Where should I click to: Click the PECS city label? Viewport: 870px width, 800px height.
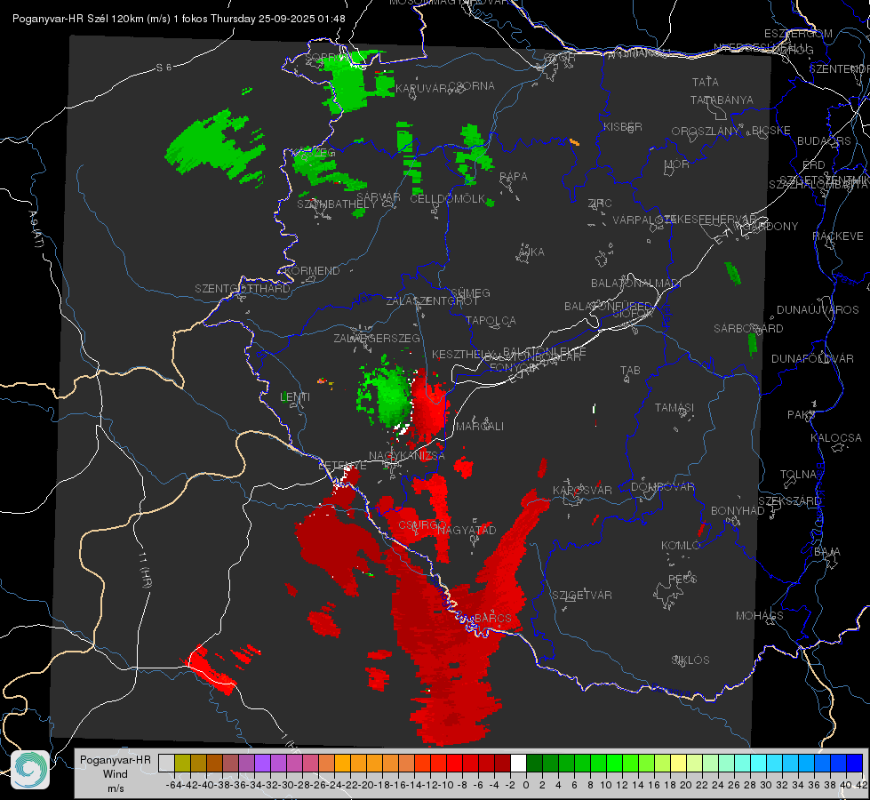point(682,579)
